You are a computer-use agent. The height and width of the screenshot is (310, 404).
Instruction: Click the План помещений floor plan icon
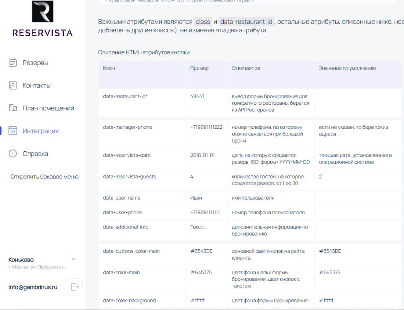coord(13,108)
